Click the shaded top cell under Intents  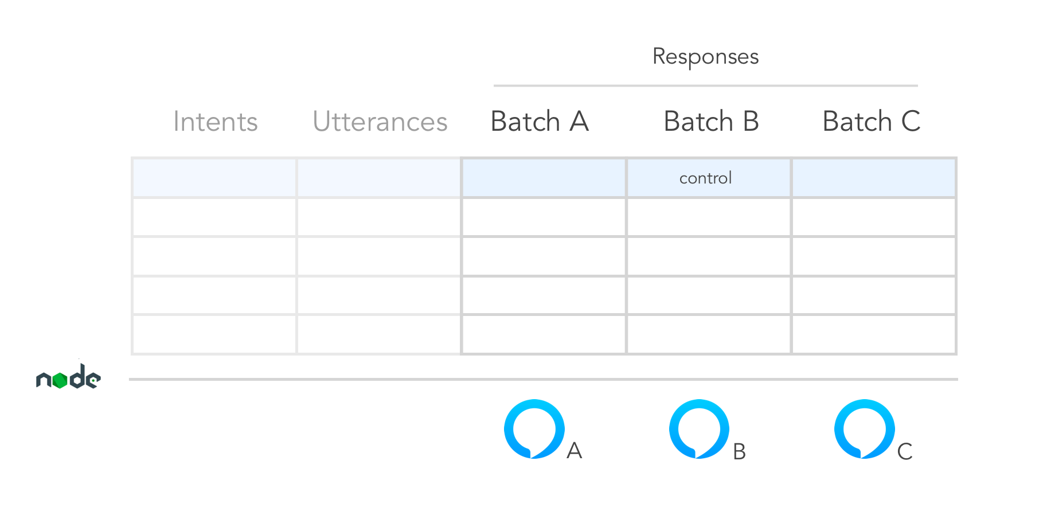click(214, 178)
